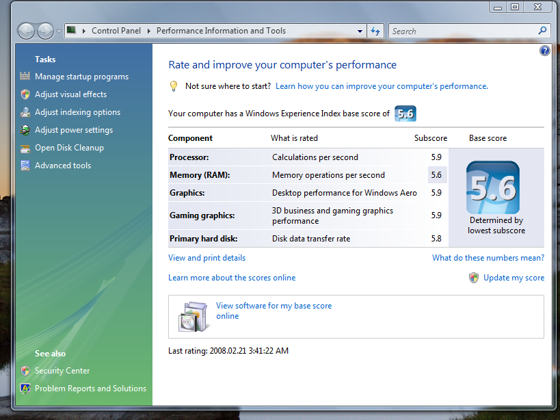
Task: Click the Open Disk Cleanup icon
Action: tap(25, 148)
